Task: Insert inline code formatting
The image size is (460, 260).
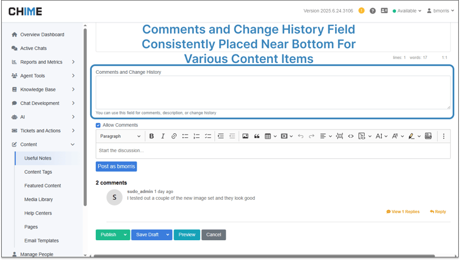Action: point(351,136)
